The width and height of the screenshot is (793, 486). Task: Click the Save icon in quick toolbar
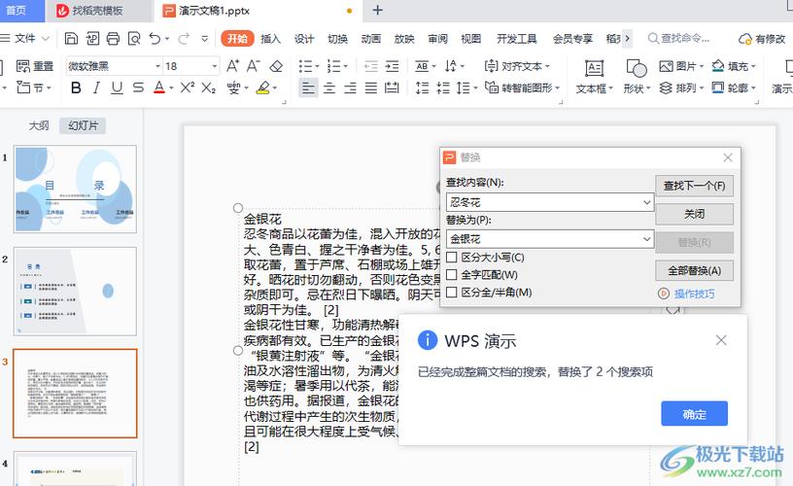click(71, 39)
